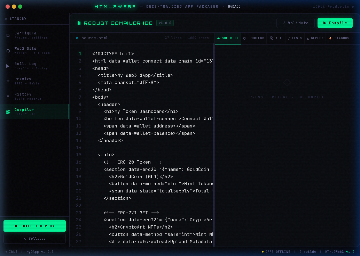Open the ABI output tab
This screenshot has width=360, height=256.
tap(276, 38)
